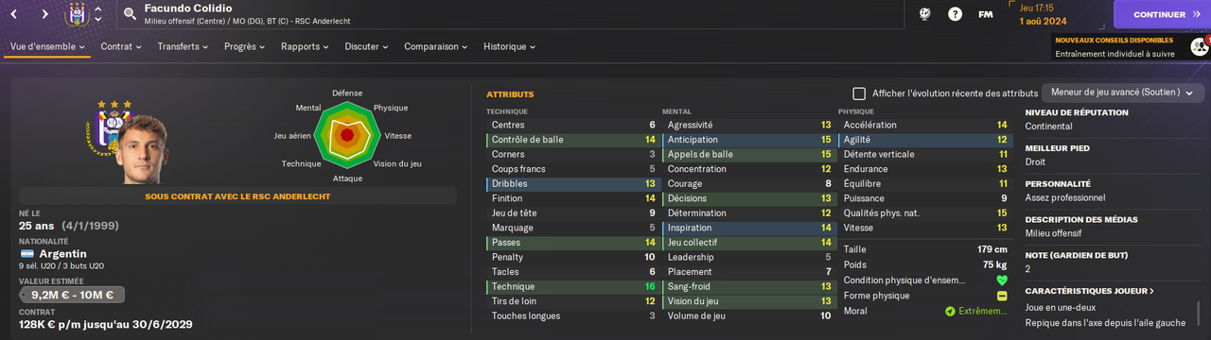Screen dimensions: 1211x340
Task: Open the RSC Anderlecht club badge menu
Action: tap(78, 14)
